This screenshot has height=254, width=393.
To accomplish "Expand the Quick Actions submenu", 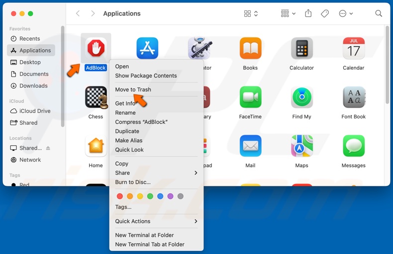I will tap(196, 221).
